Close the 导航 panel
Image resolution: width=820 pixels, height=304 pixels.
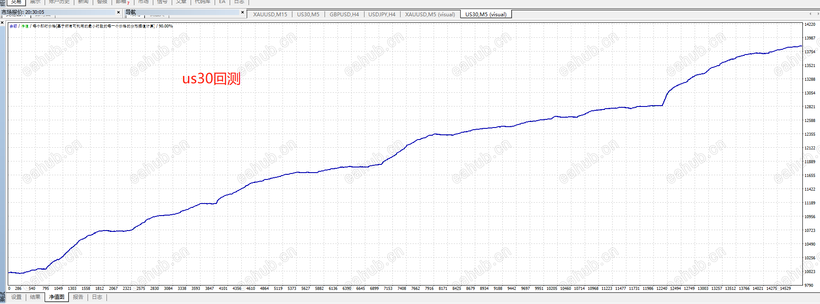pyautogui.click(x=243, y=12)
